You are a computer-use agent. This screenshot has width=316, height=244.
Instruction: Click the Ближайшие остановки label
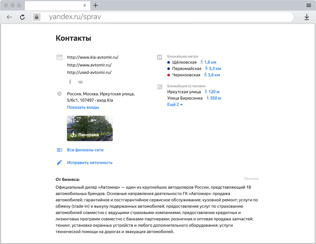(x=186, y=86)
